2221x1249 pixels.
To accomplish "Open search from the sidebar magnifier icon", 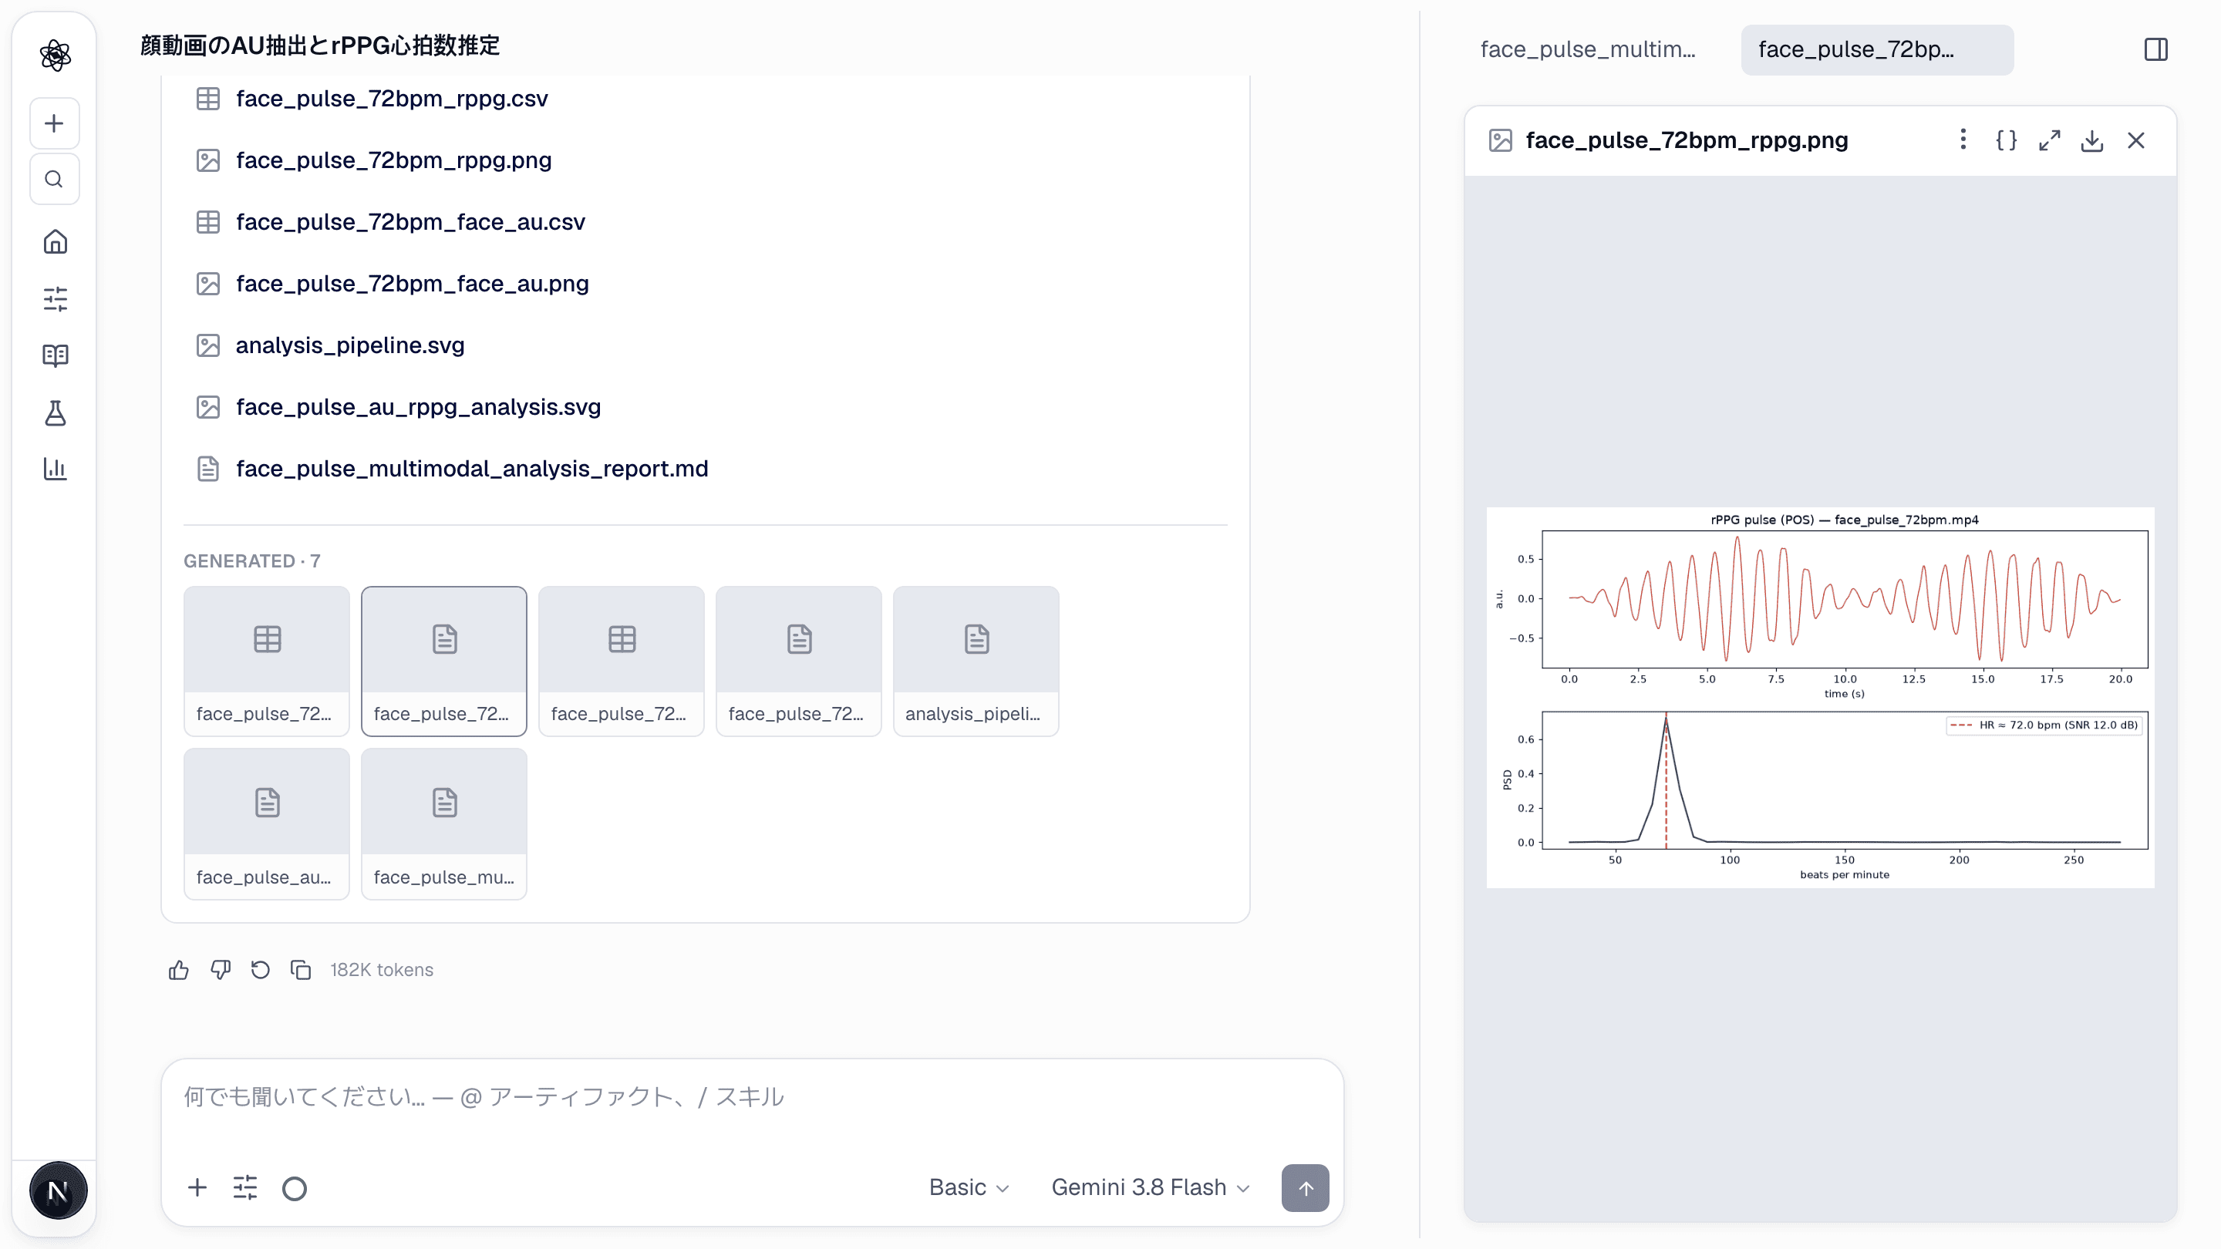I will click(54, 180).
